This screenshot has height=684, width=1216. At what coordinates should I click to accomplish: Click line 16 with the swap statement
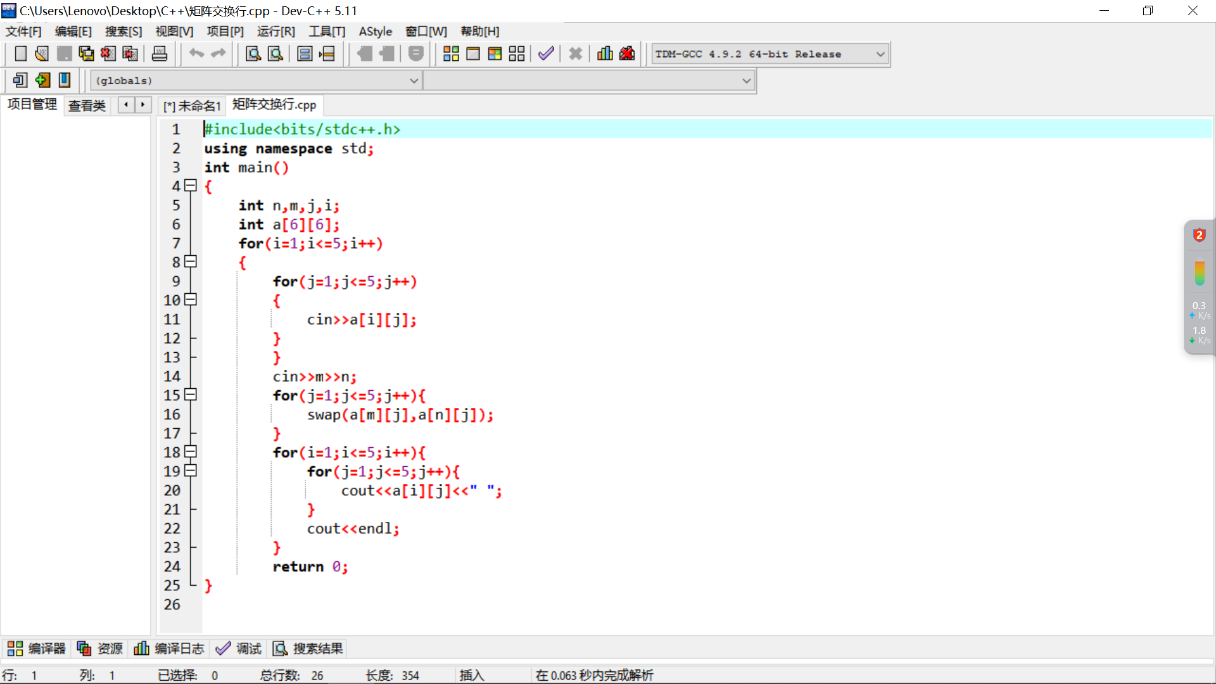tap(400, 415)
